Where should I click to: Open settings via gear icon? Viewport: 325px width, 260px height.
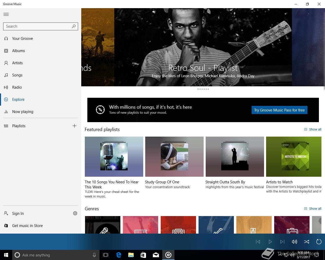tap(75, 213)
